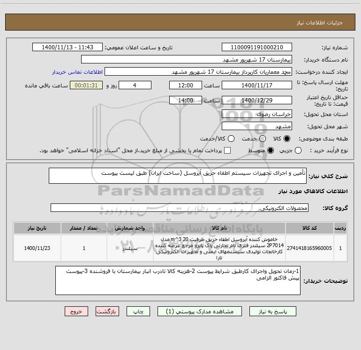Click the نام کالا column header
The height and width of the screenshot is (350, 361).
(219, 228)
